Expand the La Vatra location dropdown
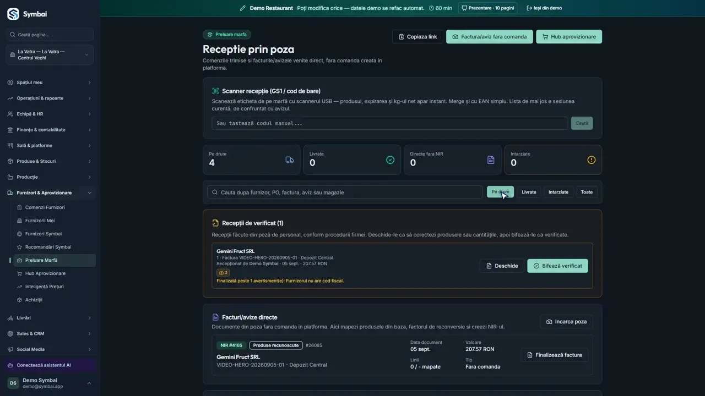This screenshot has width=705, height=396. (x=50, y=55)
